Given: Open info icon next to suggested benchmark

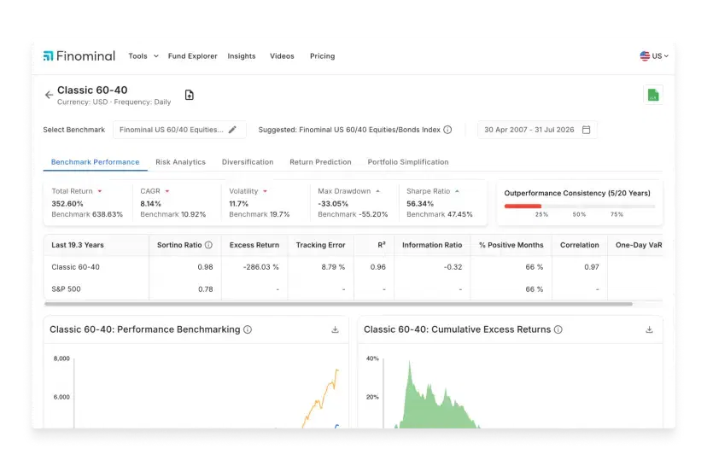Looking at the screenshot, I should coord(447,130).
